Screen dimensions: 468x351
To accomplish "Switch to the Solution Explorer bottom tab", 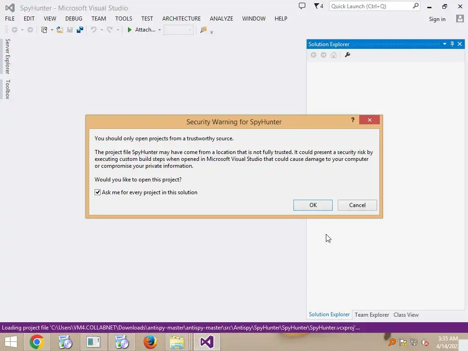I will click(x=329, y=314).
